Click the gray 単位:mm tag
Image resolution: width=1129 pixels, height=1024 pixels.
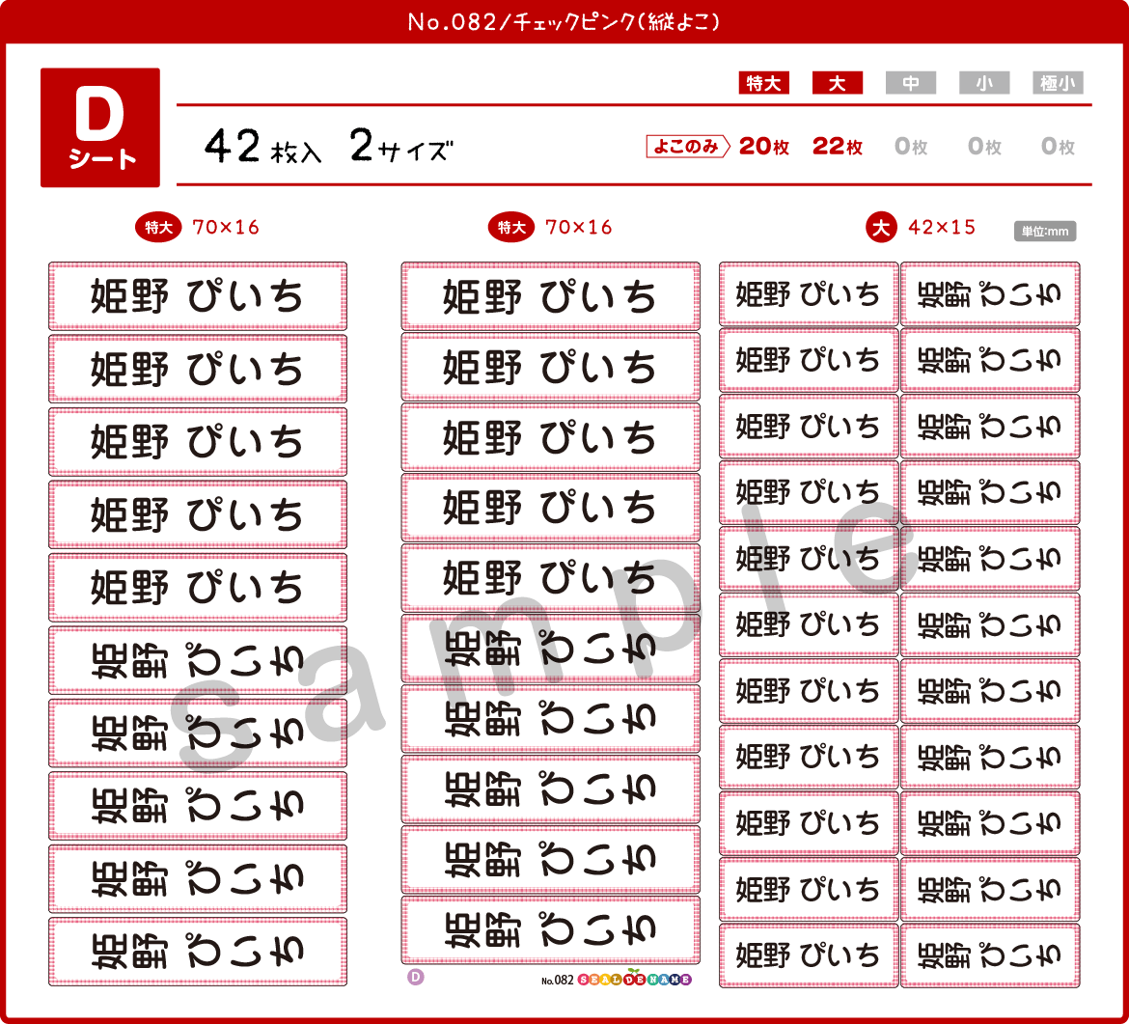click(1045, 232)
